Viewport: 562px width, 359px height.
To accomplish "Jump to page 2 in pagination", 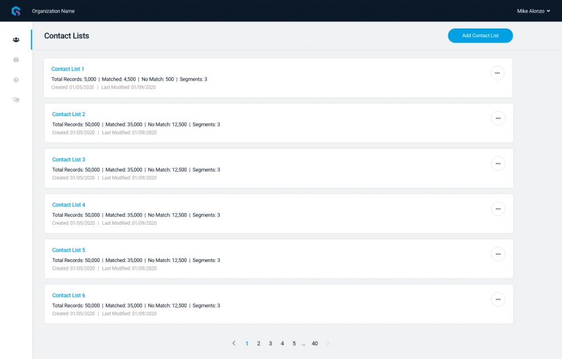I will click(x=259, y=344).
